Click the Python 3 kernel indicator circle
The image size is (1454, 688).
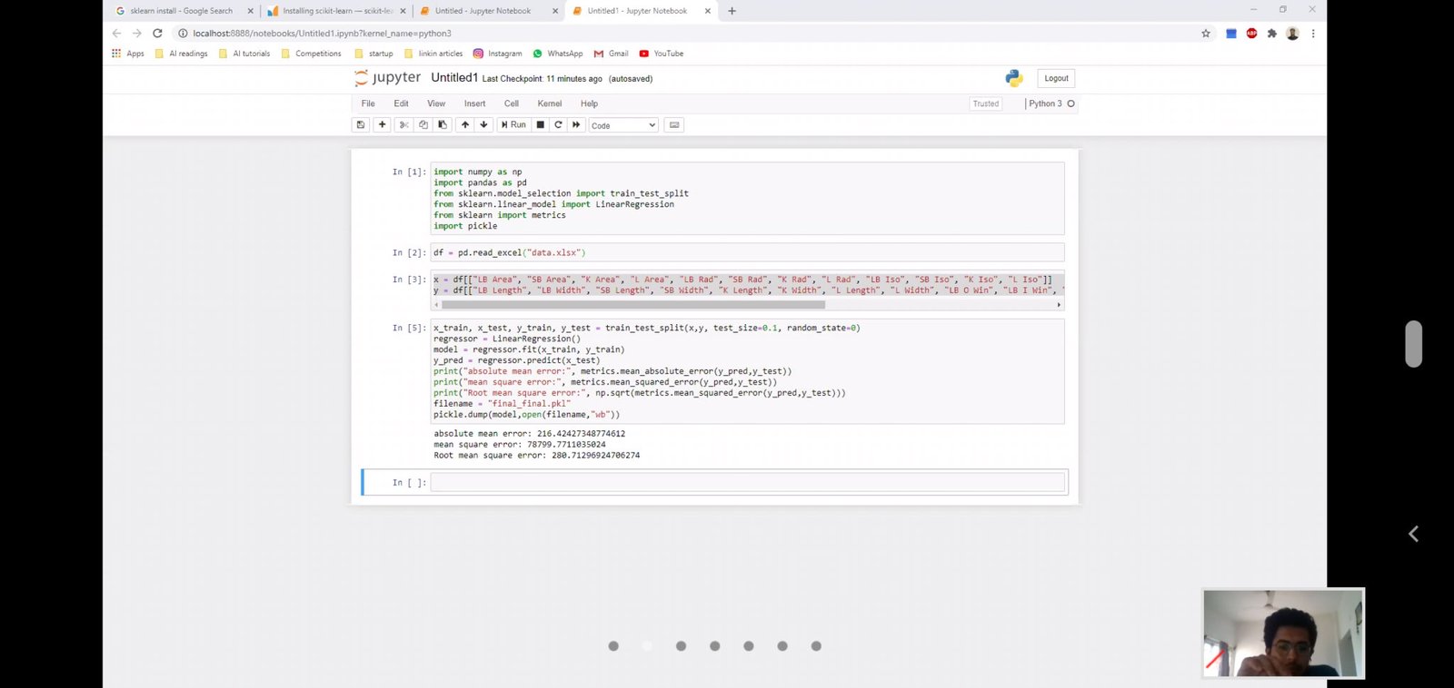click(1071, 103)
